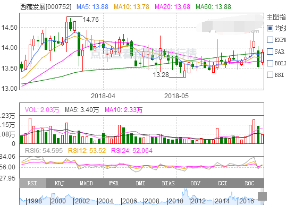This screenshot has height=206, width=286.
Task: Switch to the KDJ indicator tab
Action: pyautogui.click(x=60, y=183)
